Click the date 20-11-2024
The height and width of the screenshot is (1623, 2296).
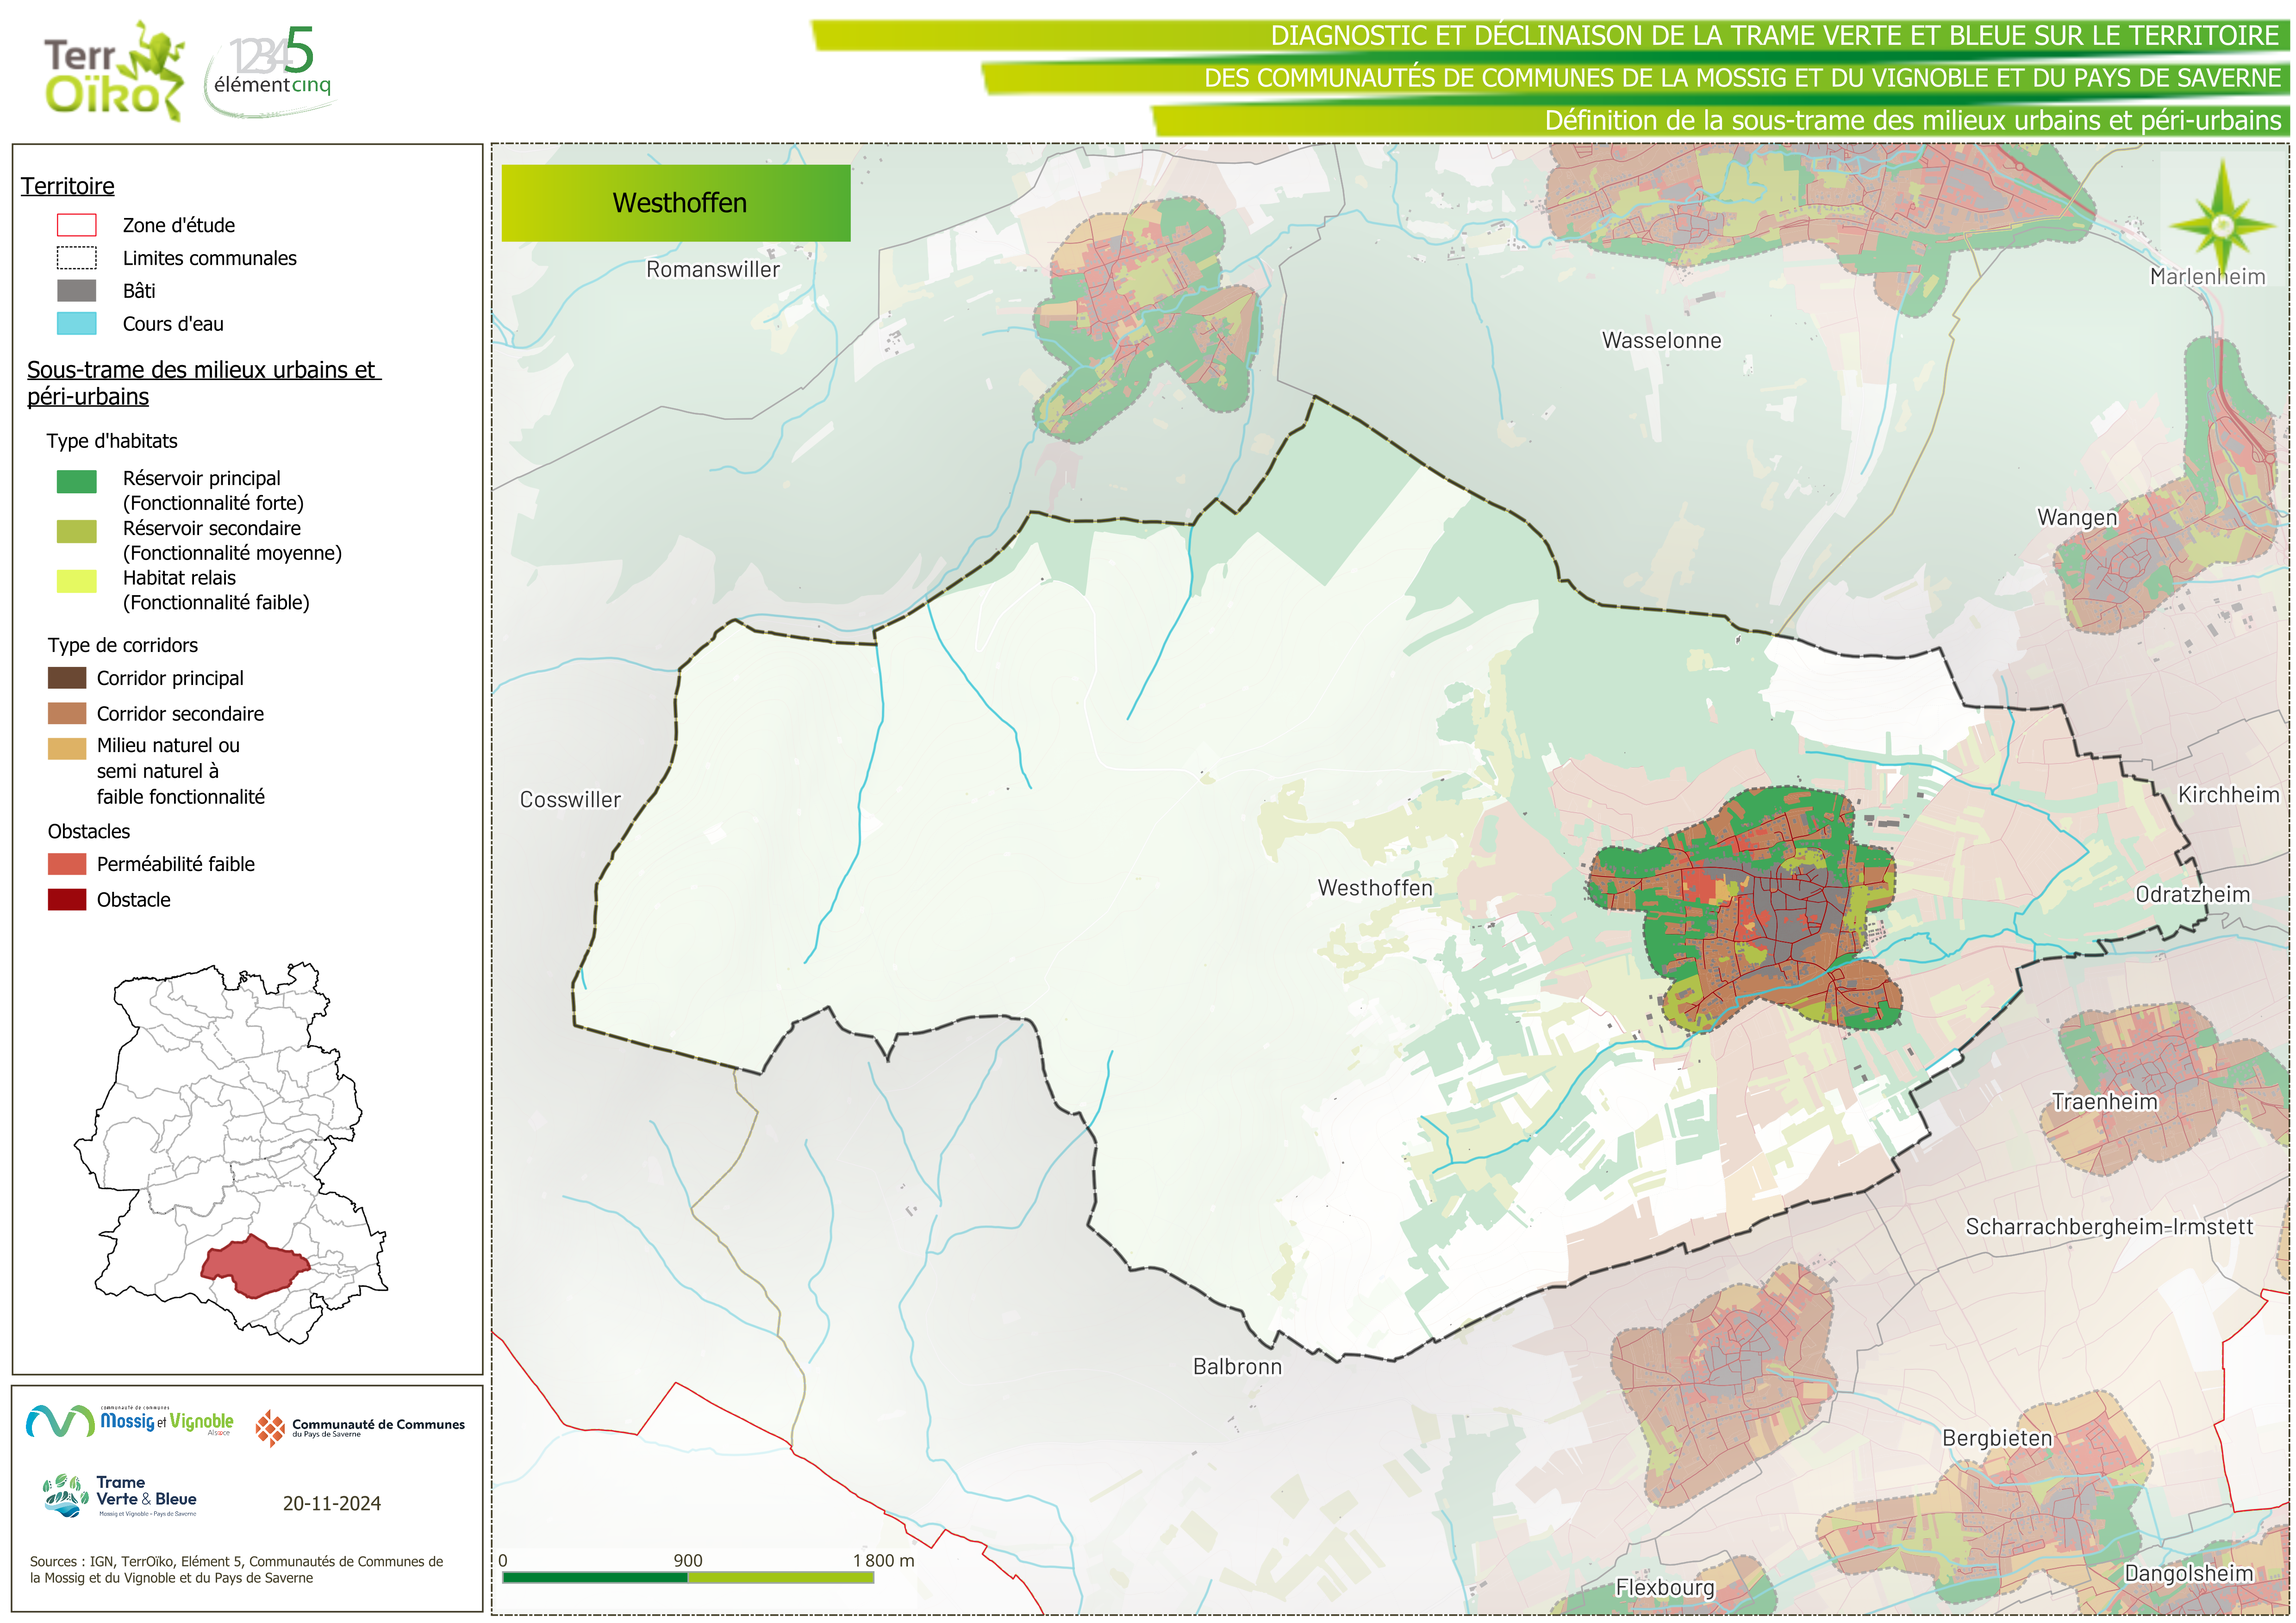[331, 1503]
